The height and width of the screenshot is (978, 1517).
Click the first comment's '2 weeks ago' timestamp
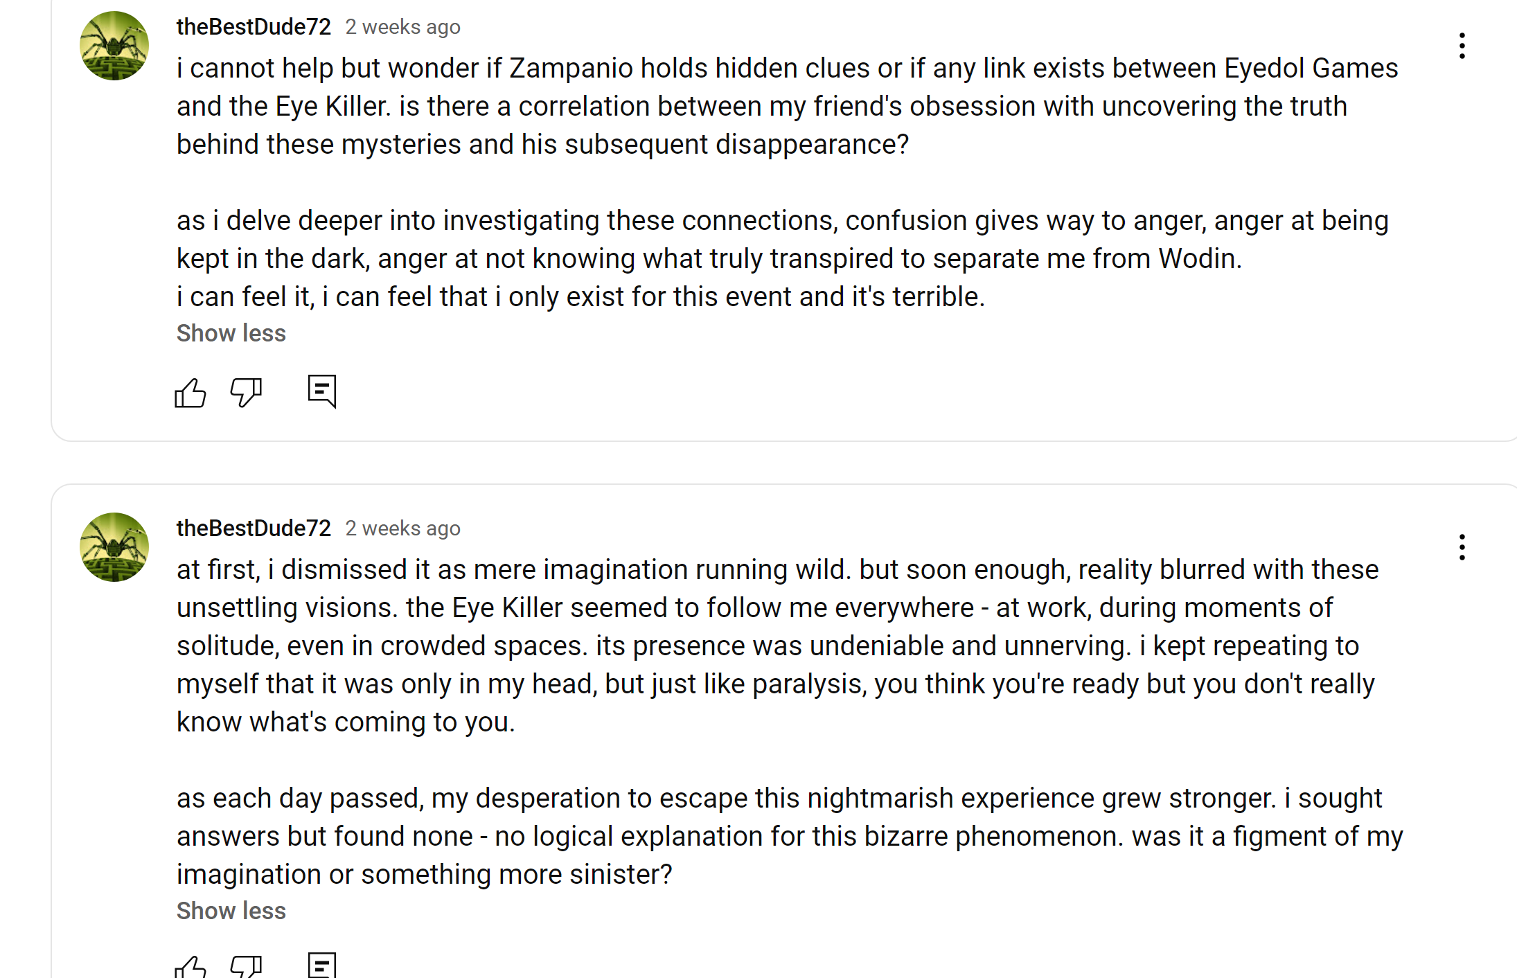402,27
